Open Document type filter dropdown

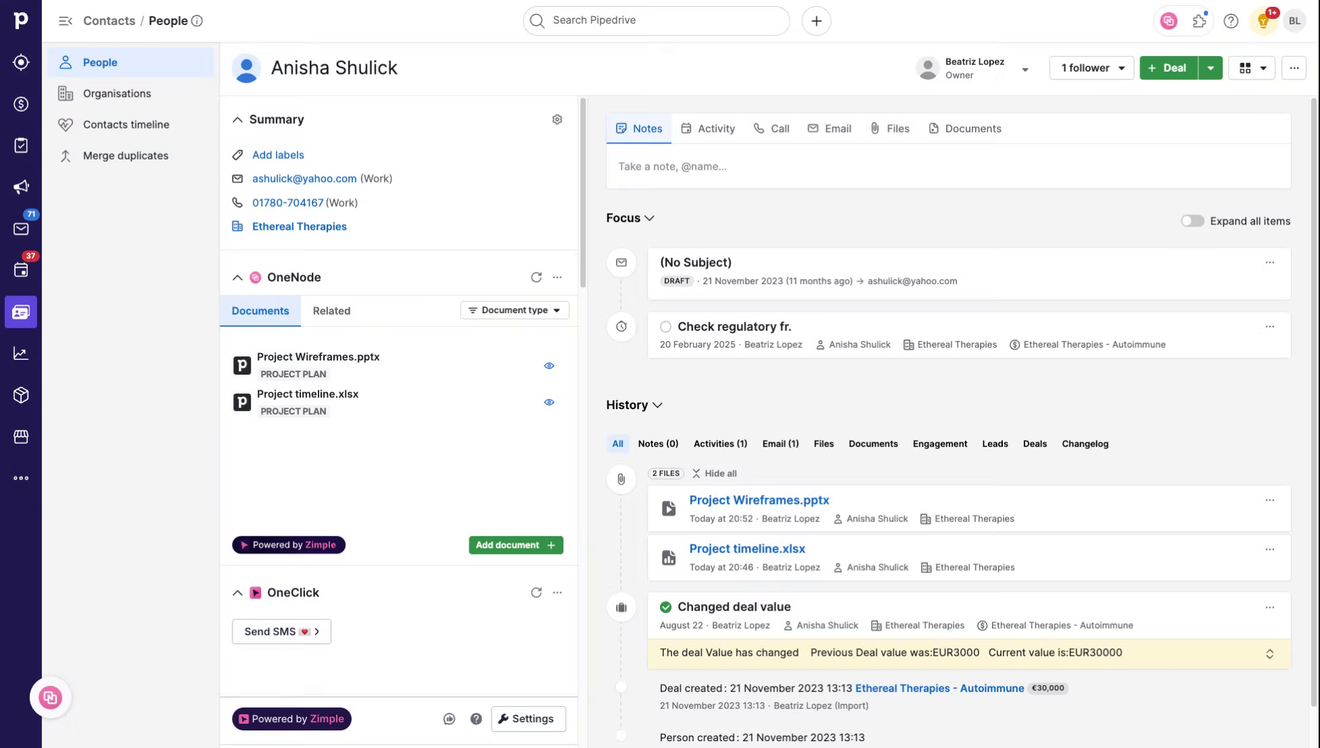pyautogui.click(x=515, y=310)
